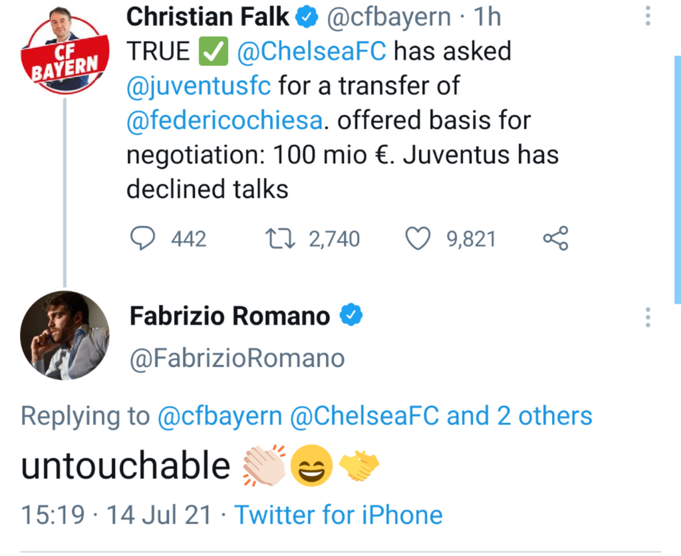Like Christian Falk's tweet with the heart
This screenshot has height=556, width=681.
418,239
